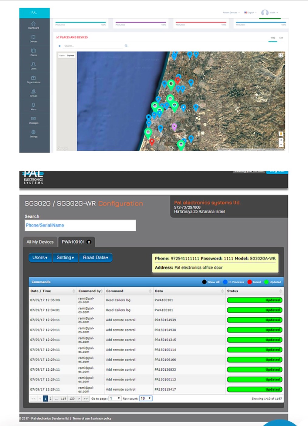
Task: Open Terms of use & privacy policy link
Action: pos(92,418)
